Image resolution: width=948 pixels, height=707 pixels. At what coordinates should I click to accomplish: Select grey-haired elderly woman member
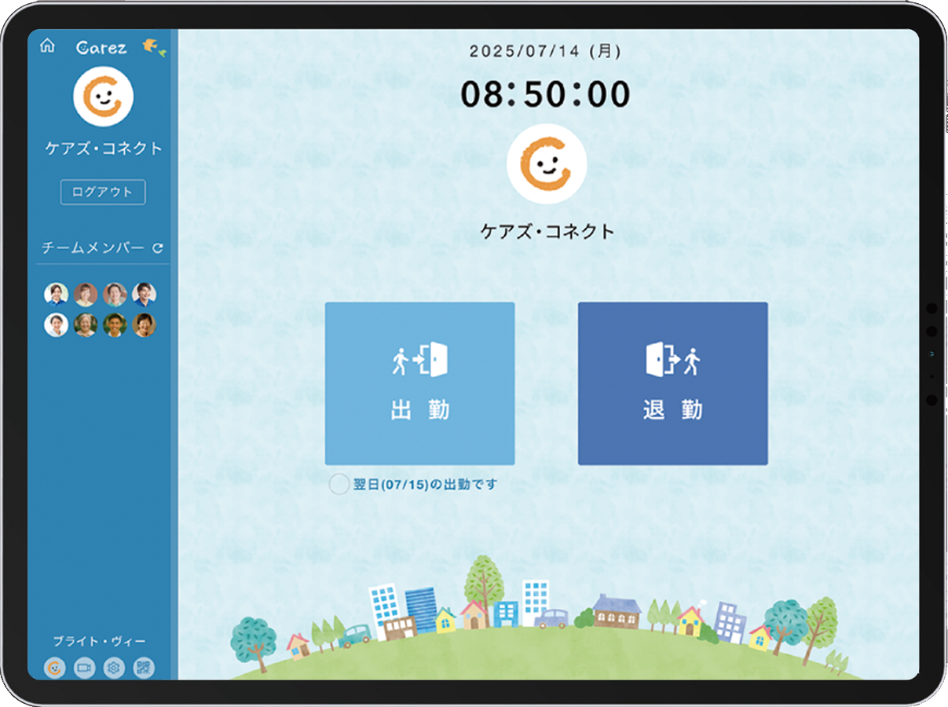coord(86,324)
